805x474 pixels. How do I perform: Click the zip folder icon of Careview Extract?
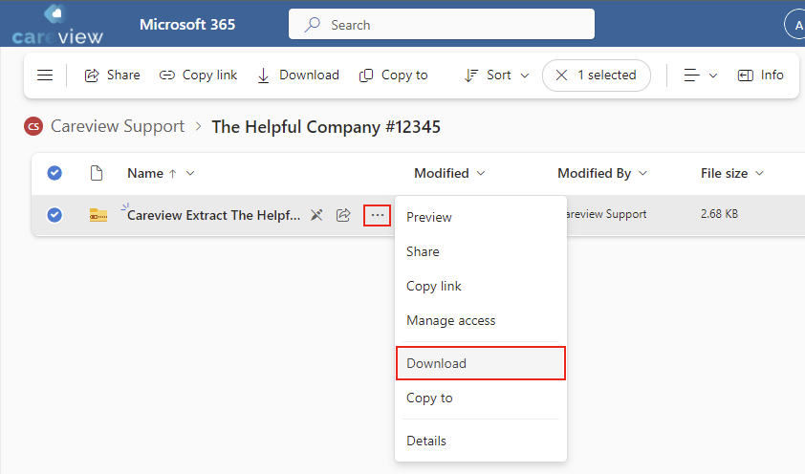98,215
